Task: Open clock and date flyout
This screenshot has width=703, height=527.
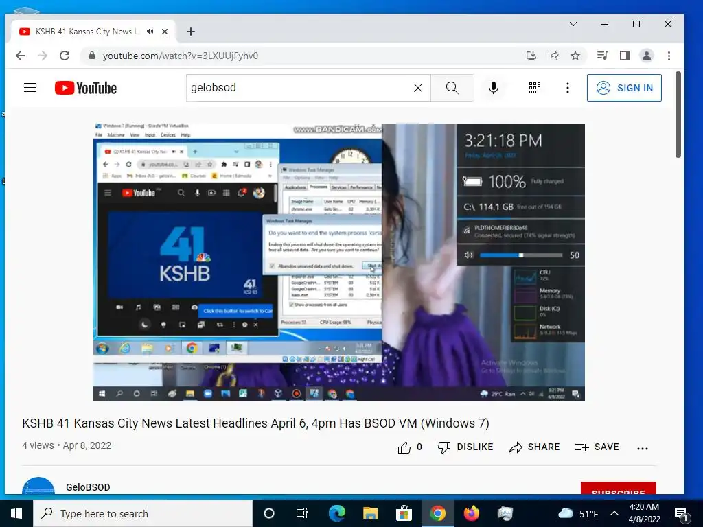Action: [644, 513]
